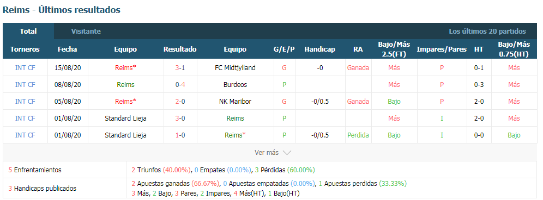The image size is (543, 200).
Task: Click the 3-1 result score
Action: click(x=180, y=68)
